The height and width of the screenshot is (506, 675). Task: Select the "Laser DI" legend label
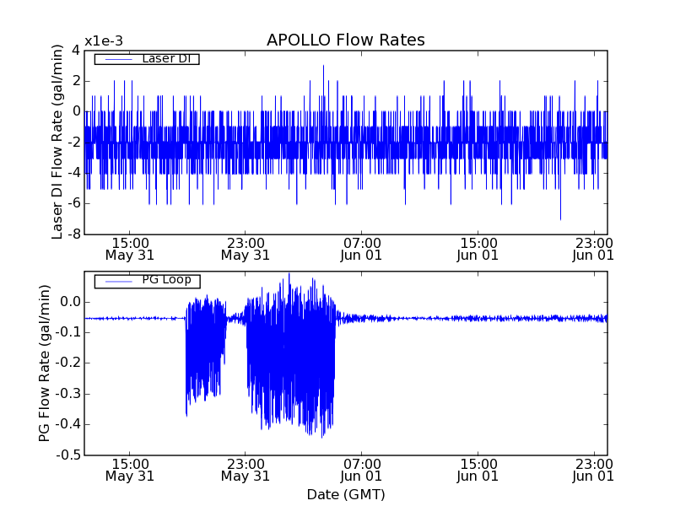[x=166, y=59]
